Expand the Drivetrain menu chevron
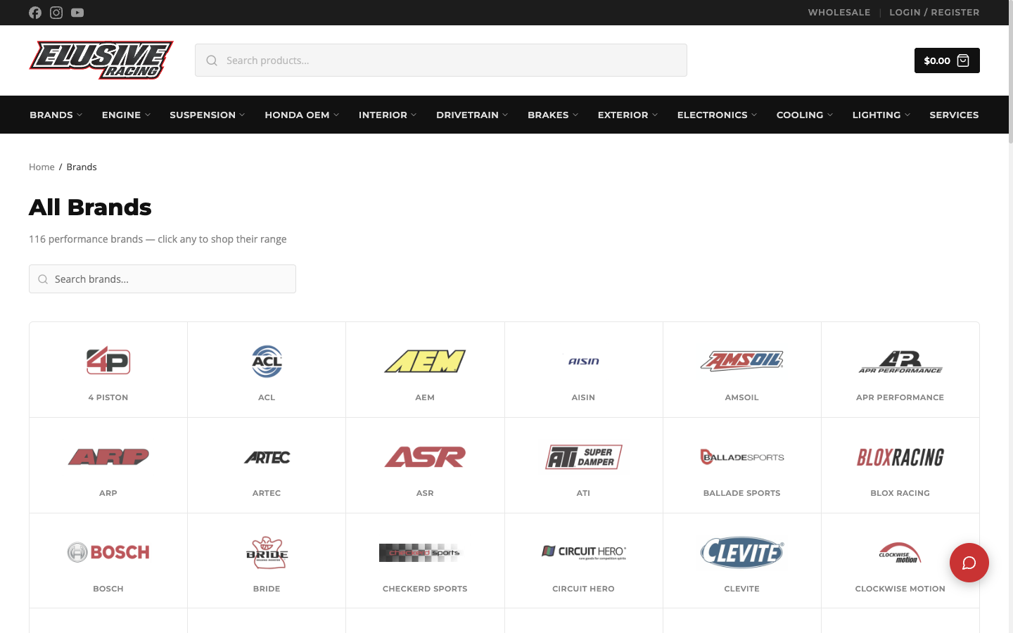This screenshot has width=1013, height=633. 505,115
